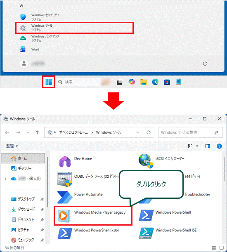
Task: Select Windows PowerShell (x86) item
Action: click(88, 233)
